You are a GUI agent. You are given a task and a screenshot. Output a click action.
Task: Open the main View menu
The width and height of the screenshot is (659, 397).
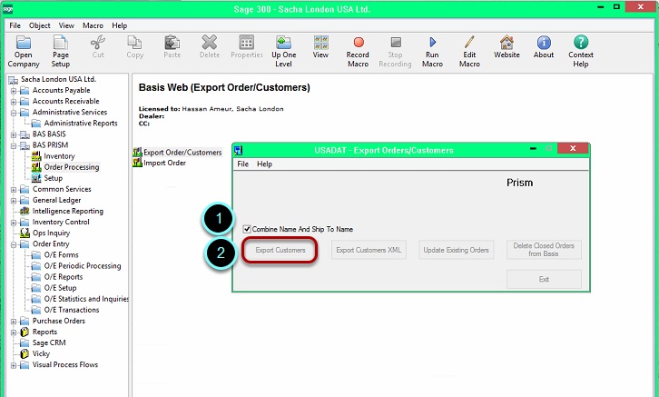[66, 25]
